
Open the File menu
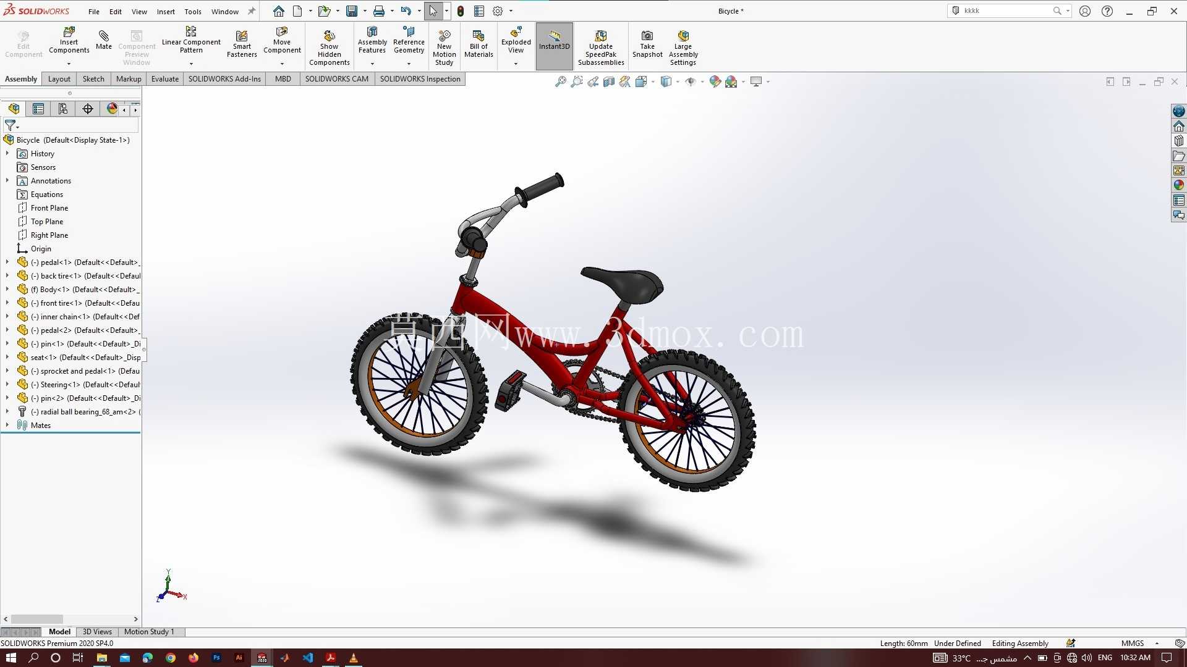pos(94,11)
